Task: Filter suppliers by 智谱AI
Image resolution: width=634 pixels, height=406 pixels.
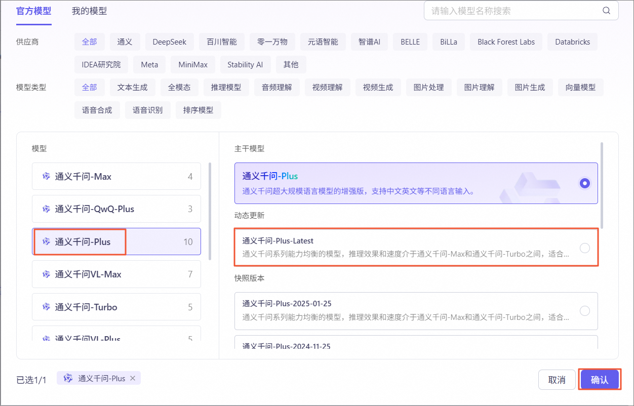Action: (x=369, y=42)
